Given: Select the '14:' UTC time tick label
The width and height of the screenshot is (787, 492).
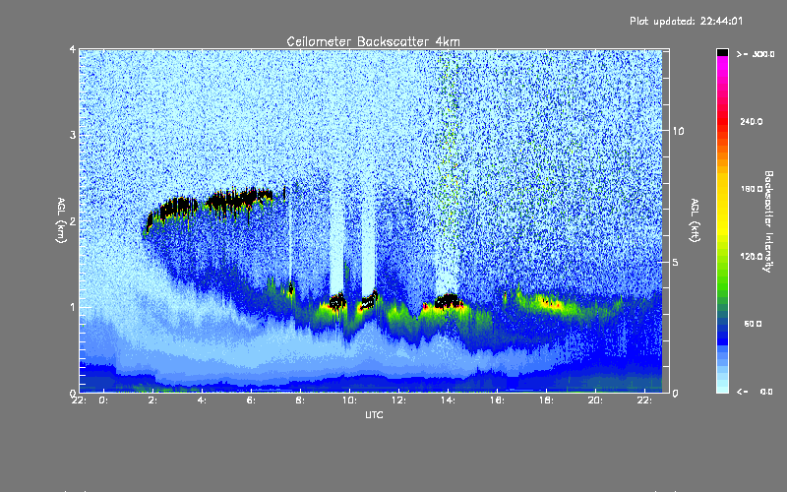Looking at the screenshot, I should pyautogui.click(x=448, y=400).
